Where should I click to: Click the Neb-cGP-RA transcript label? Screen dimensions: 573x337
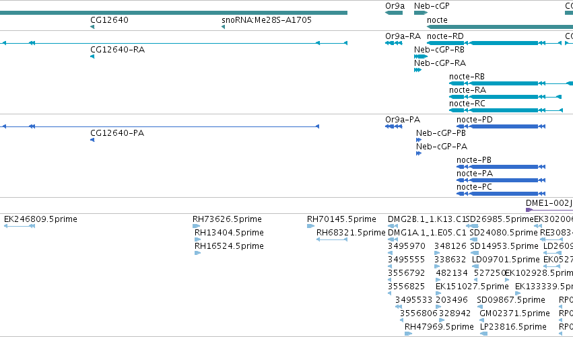[x=440, y=63]
